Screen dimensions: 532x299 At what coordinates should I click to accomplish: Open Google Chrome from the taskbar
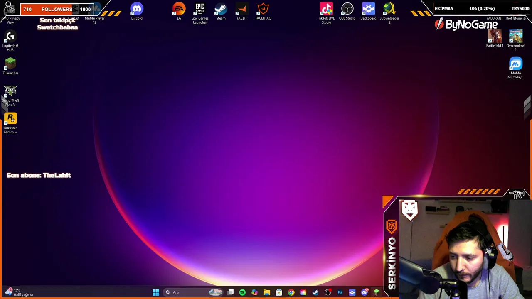(x=291, y=292)
